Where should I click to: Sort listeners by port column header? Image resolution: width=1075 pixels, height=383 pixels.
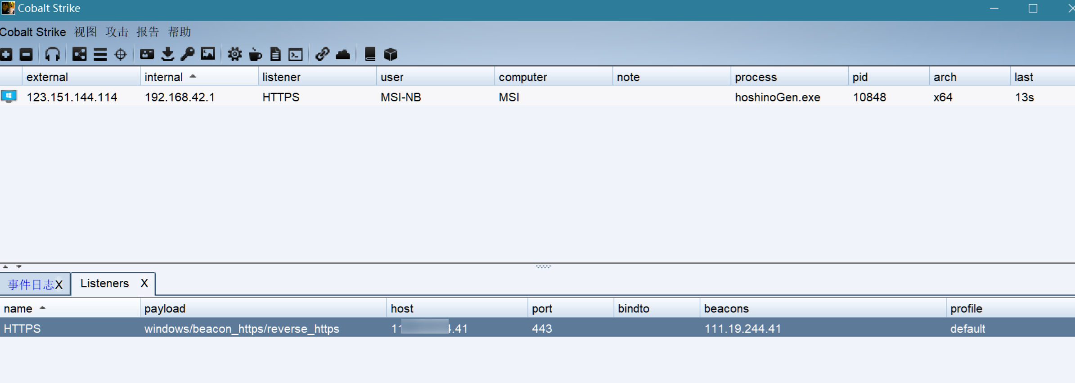[571, 308]
